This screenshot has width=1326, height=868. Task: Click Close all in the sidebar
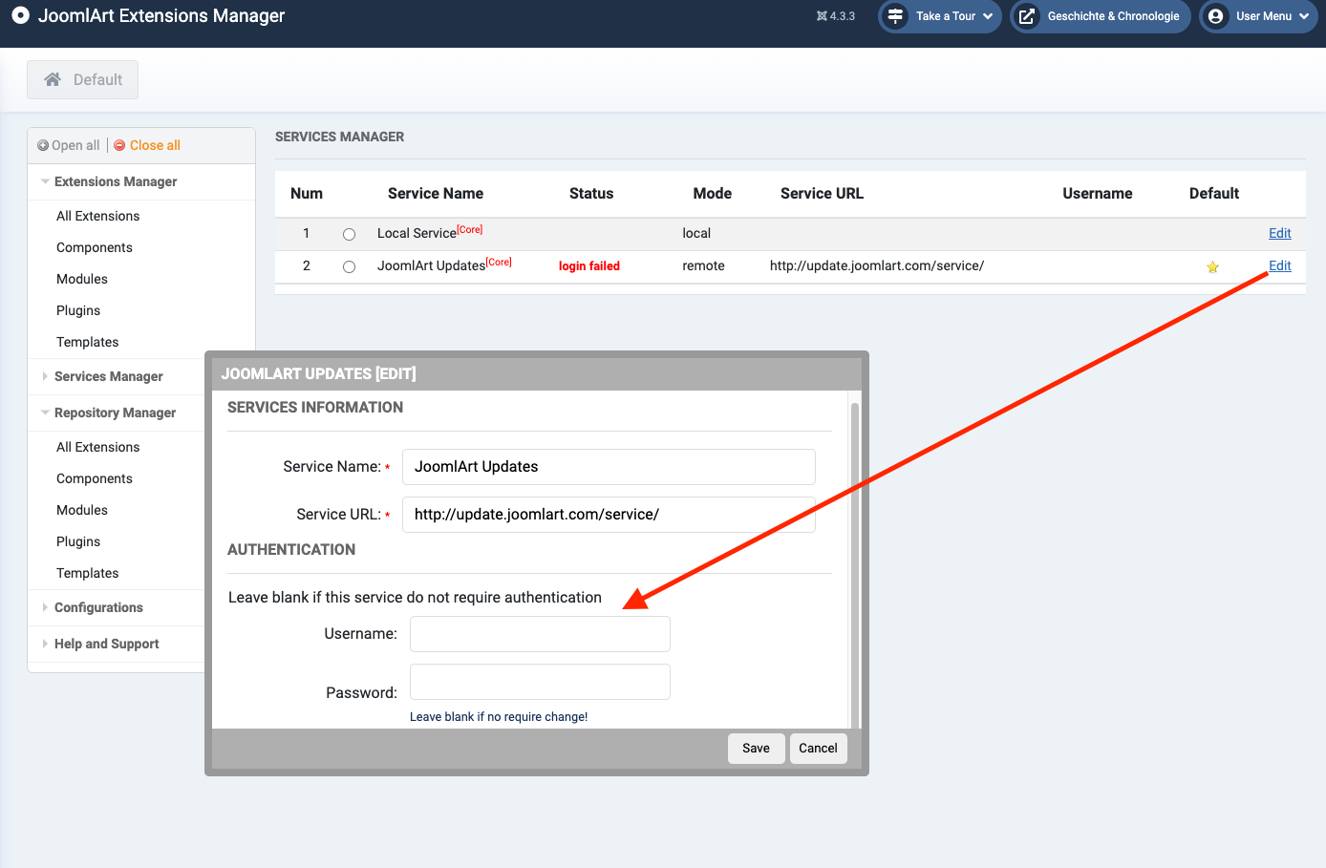[147, 145]
